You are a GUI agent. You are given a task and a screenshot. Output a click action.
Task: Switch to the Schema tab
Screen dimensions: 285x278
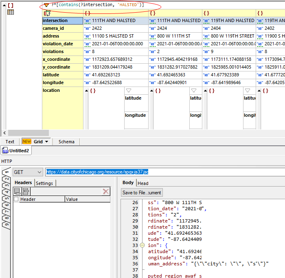pyautogui.click(x=66, y=142)
